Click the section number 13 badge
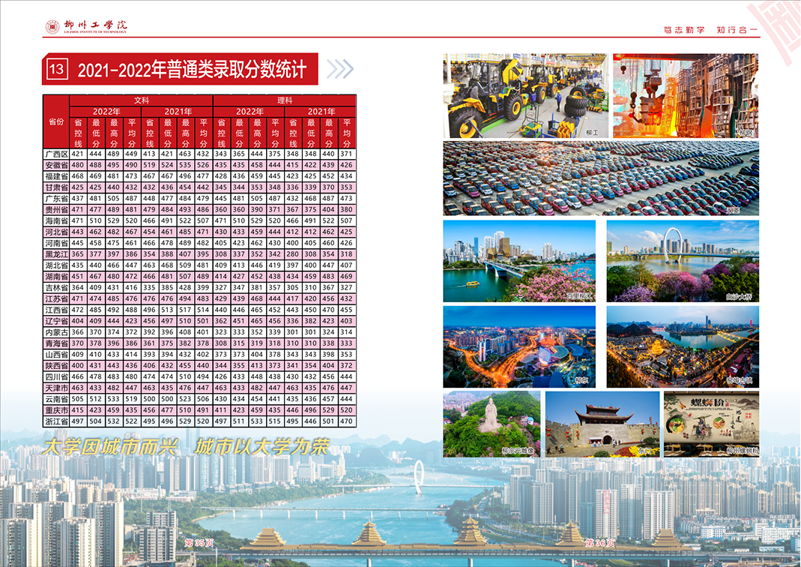801x567 pixels. pyautogui.click(x=58, y=70)
